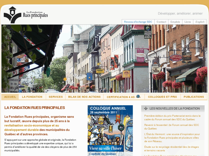Screen dimensions: 209x156
Task: Click the 'La Fondation Rues principales' heading
Action: click(35, 108)
